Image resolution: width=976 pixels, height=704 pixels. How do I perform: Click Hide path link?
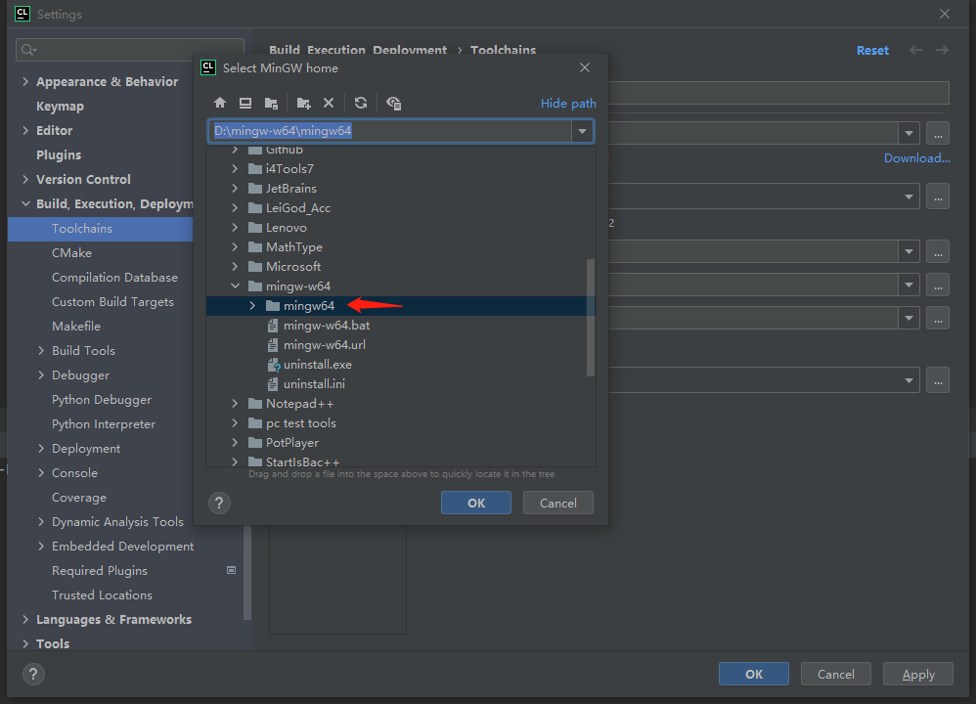tap(568, 104)
